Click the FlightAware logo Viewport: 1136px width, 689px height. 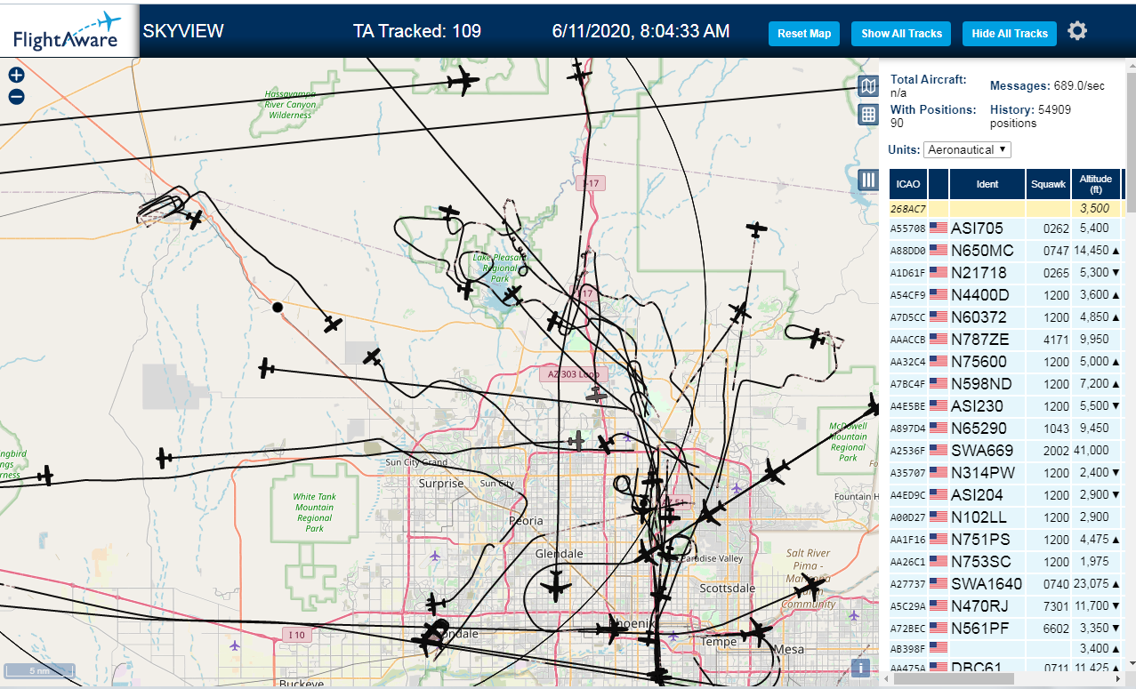[68, 32]
